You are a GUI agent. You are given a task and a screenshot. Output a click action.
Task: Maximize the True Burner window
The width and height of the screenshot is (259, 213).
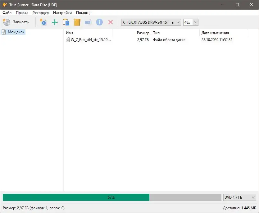click(237, 5)
